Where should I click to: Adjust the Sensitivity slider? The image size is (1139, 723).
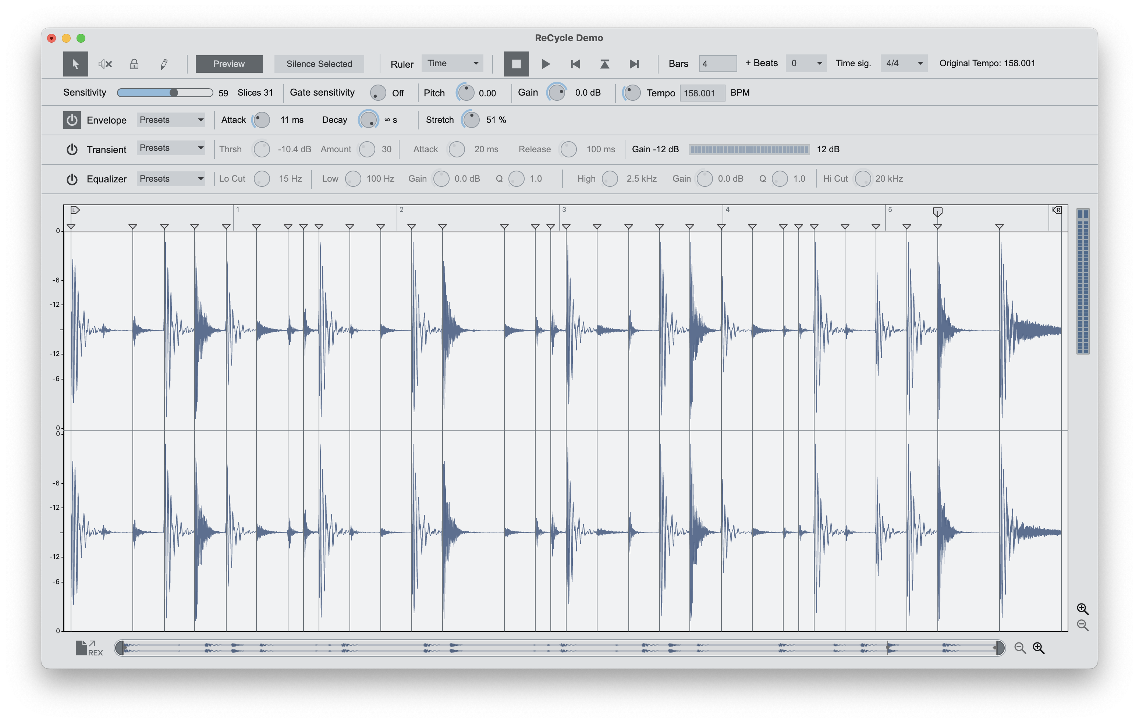pyautogui.click(x=164, y=93)
